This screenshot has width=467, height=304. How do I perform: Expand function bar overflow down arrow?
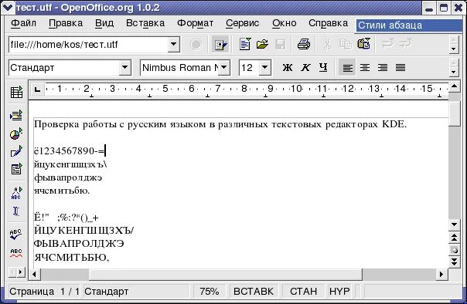tap(454, 49)
